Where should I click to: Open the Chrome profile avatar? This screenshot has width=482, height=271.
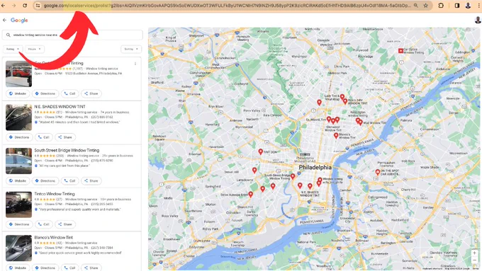pyautogui.click(x=468, y=6)
